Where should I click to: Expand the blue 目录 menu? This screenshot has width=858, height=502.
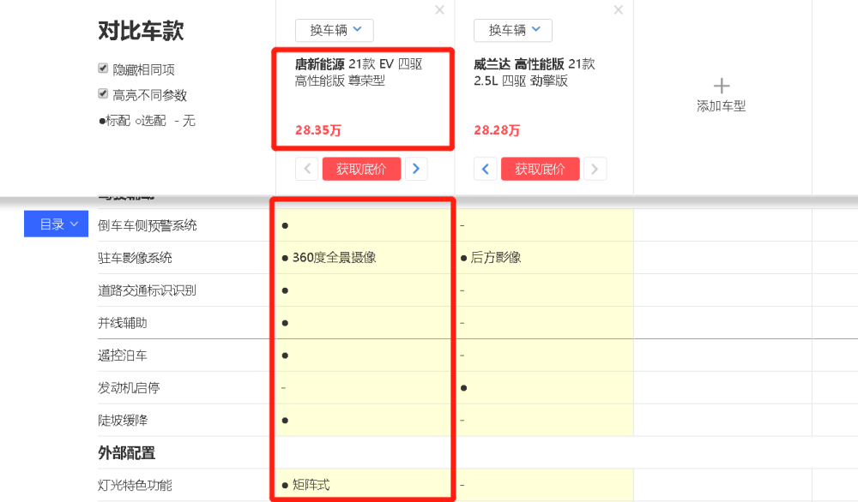click(56, 224)
